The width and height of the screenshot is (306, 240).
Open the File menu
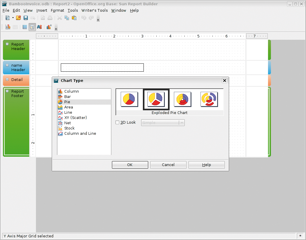click(6, 11)
